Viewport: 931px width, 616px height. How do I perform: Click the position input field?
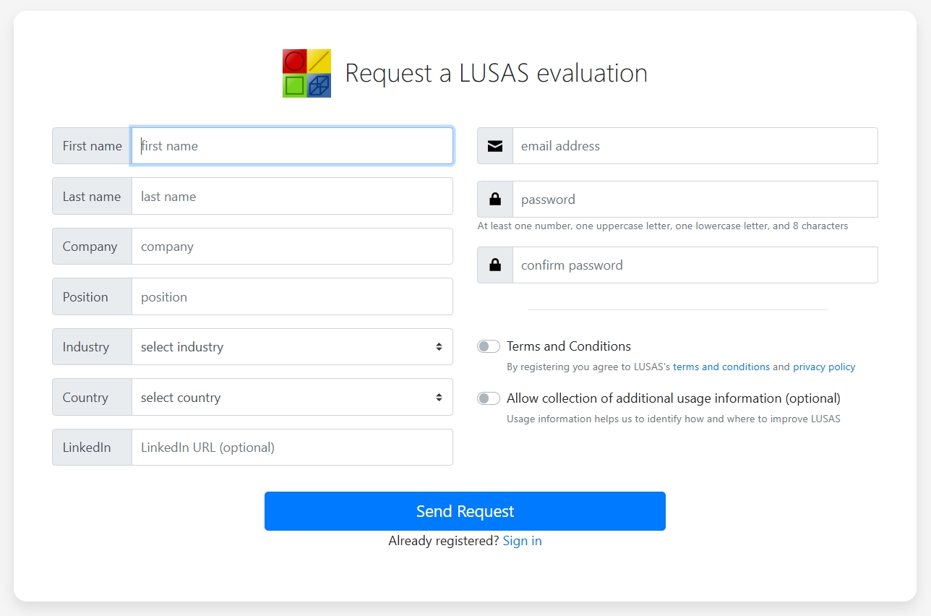[292, 296]
